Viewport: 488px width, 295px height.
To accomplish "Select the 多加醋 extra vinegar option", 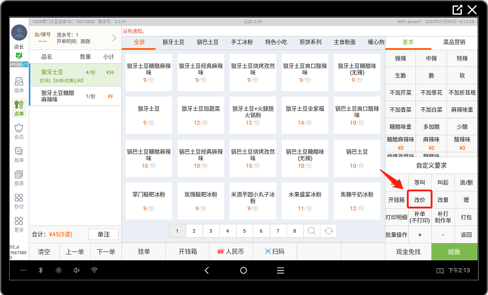I will pos(431,127).
